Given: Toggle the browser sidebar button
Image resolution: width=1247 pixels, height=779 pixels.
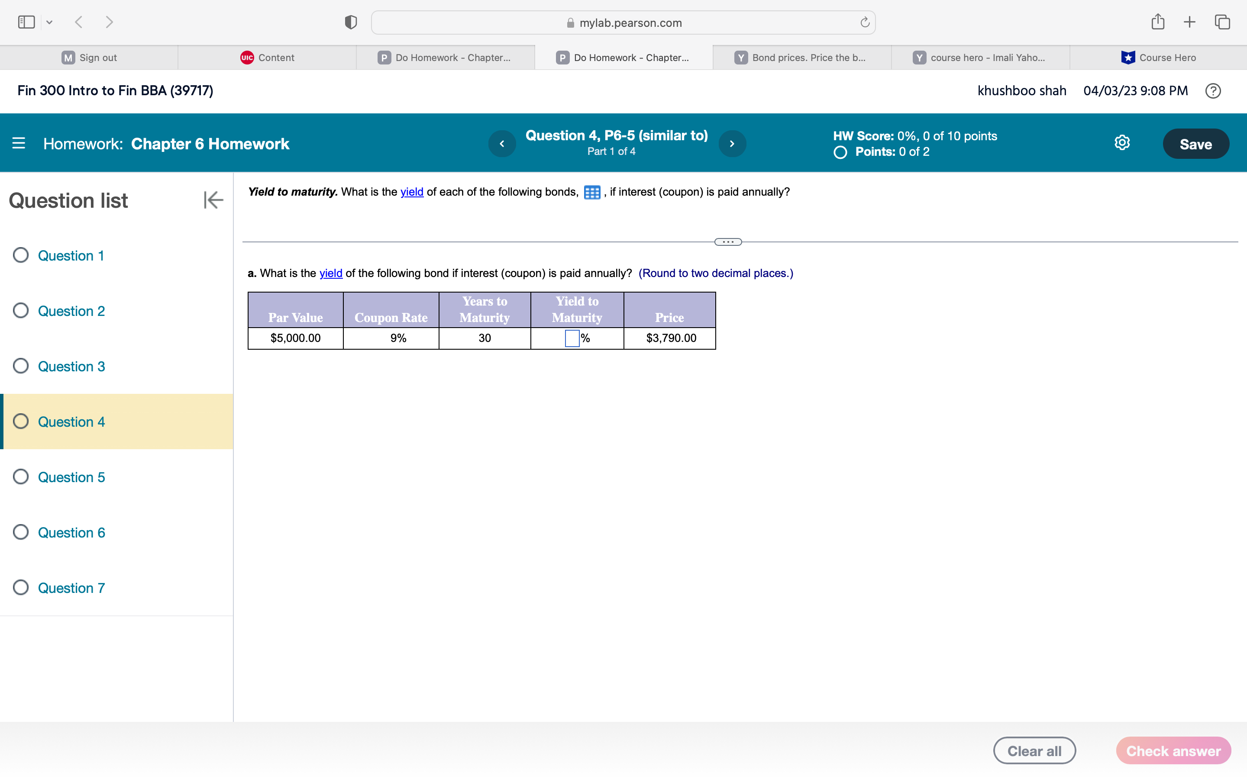Looking at the screenshot, I should tap(26, 22).
